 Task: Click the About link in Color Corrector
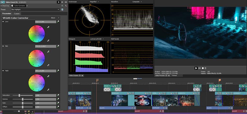[x=53, y=18]
